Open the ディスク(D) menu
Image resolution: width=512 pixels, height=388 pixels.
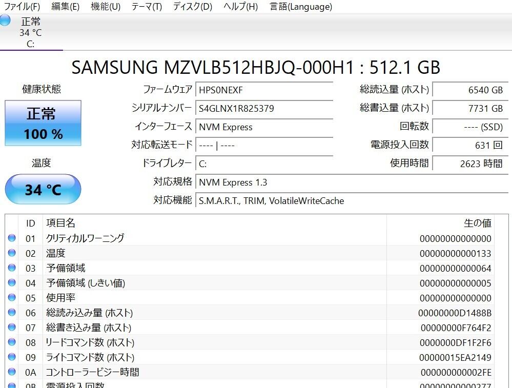point(192,7)
